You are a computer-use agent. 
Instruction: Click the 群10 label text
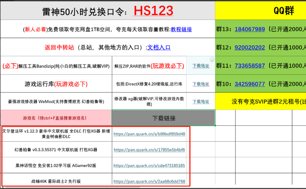point(224,84)
